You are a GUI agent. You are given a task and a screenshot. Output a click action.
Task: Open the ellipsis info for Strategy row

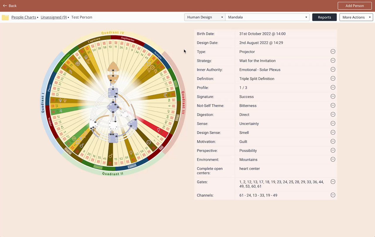click(333, 60)
